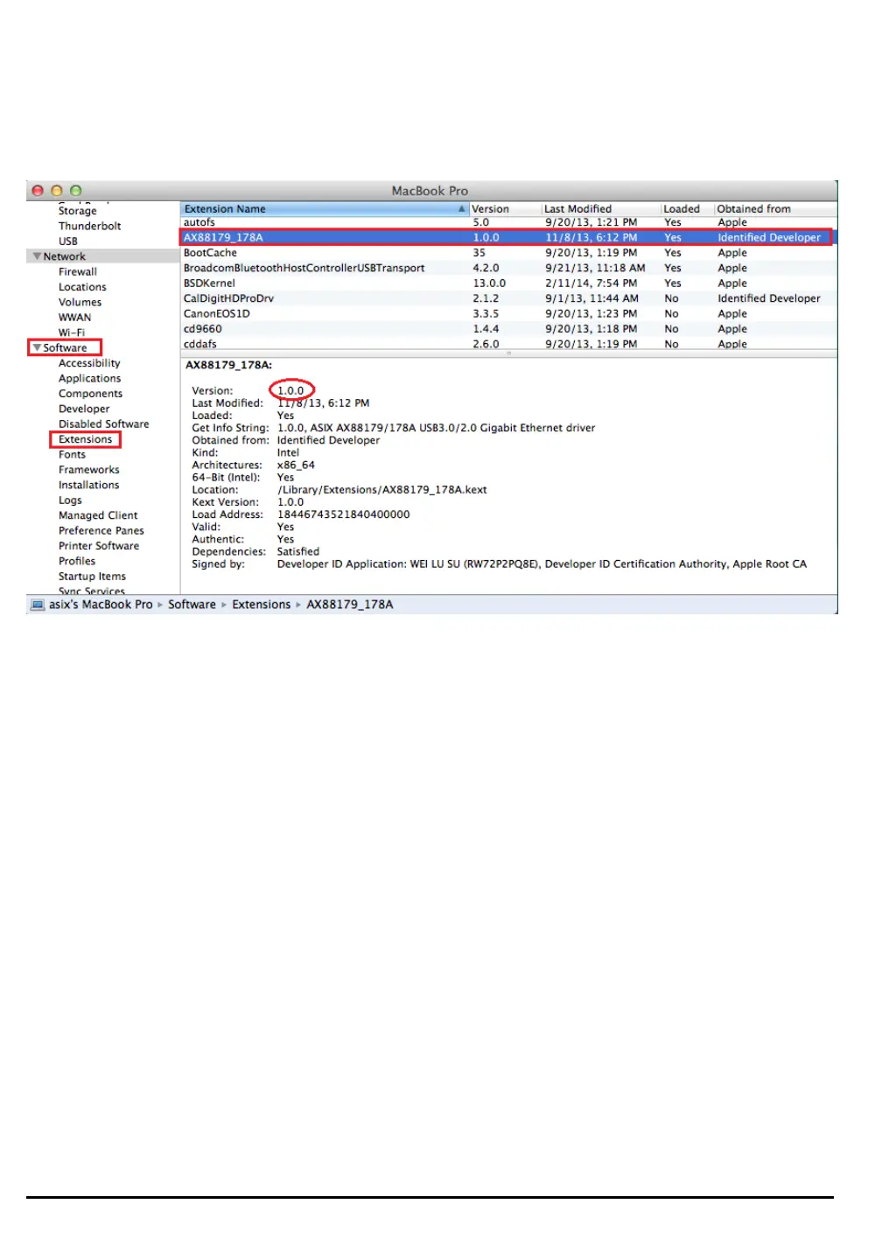Select the BSDKernel extension row
This screenshot has height=1260, width=882.
tap(508, 283)
